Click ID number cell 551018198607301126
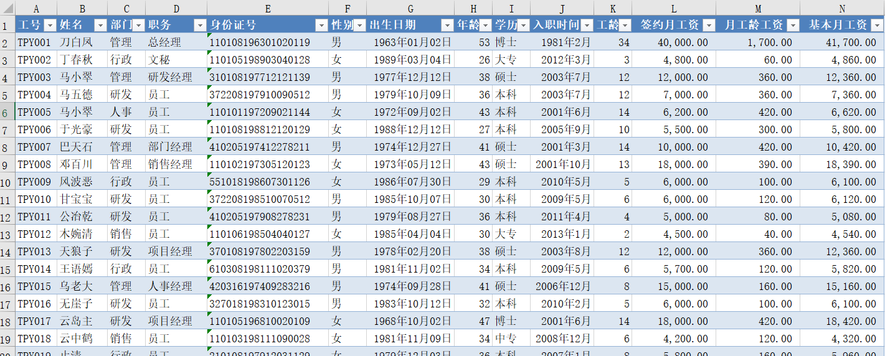The width and height of the screenshot is (885, 356). click(x=268, y=182)
